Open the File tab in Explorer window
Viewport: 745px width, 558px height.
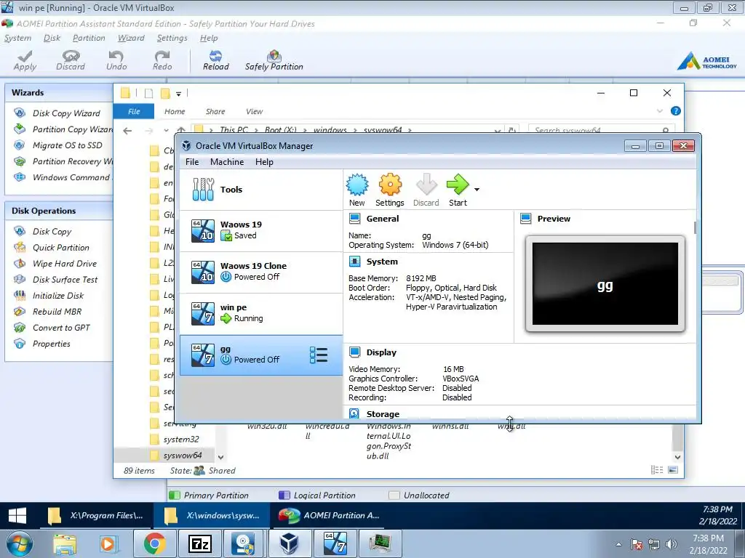tap(134, 111)
